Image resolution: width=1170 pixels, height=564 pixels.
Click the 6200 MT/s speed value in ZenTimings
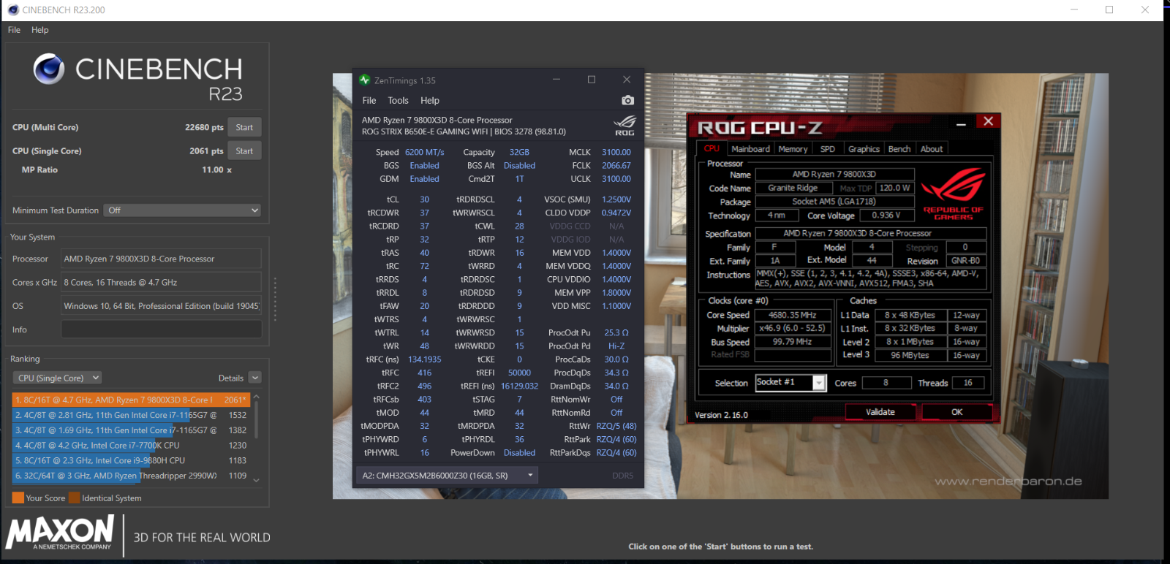pos(425,153)
